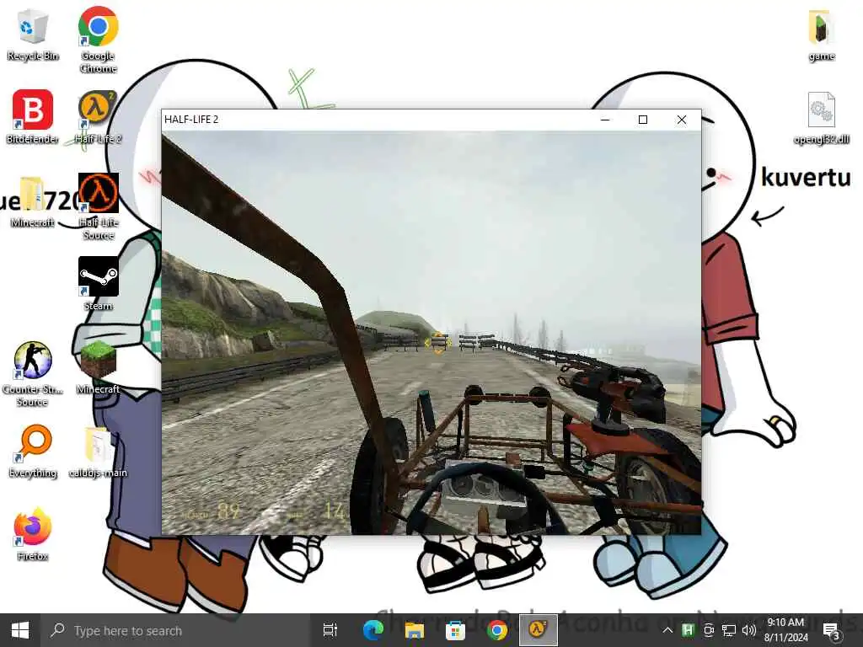The width and height of the screenshot is (863, 647).
Task: Maximize the HALF-LIFE 2 window
Action: pos(642,120)
